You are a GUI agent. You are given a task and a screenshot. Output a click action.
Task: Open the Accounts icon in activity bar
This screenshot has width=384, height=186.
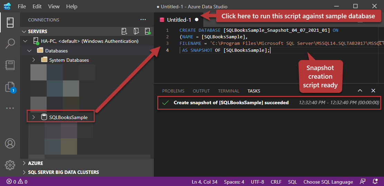10,144
